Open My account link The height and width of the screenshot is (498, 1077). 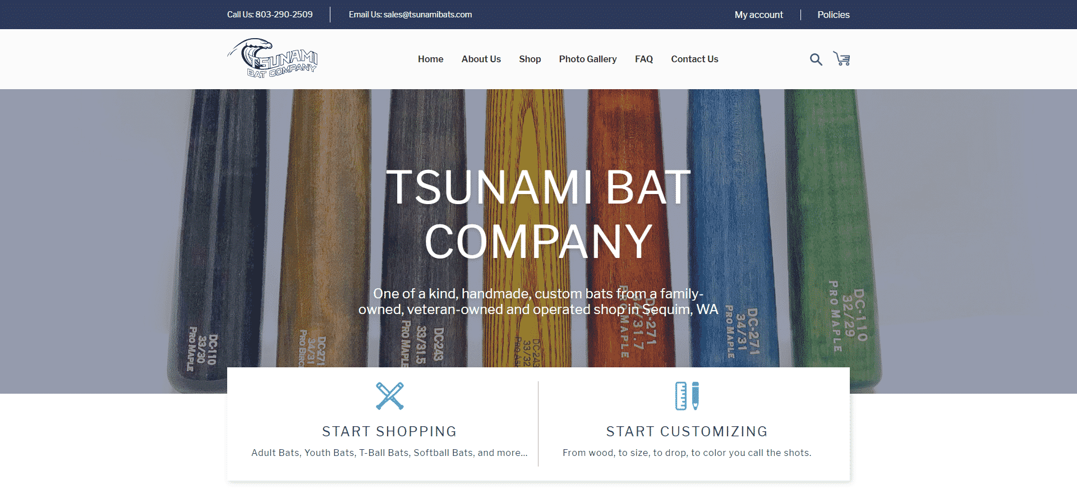[x=759, y=15]
